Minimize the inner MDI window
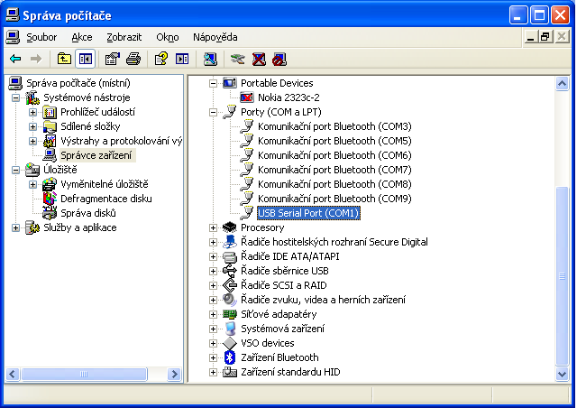 [x=530, y=37]
